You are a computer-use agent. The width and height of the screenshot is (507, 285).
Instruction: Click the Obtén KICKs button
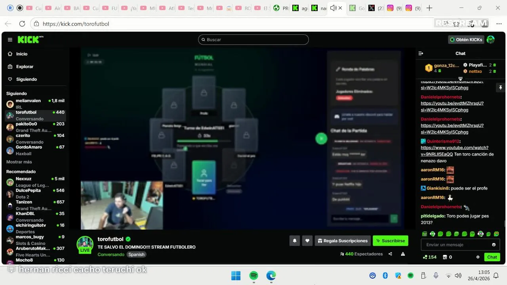tap(466, 40)
